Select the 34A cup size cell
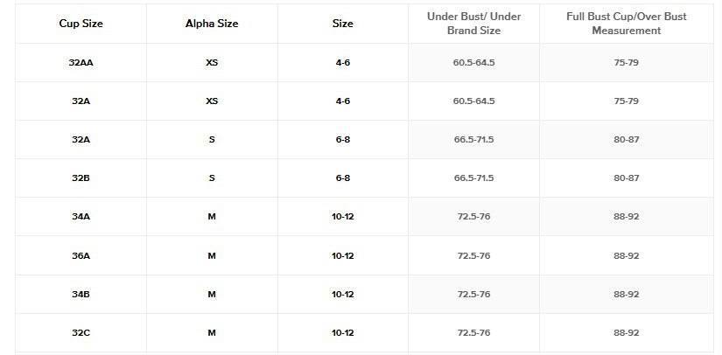This screenshot has height=355, width=722. 81,217
